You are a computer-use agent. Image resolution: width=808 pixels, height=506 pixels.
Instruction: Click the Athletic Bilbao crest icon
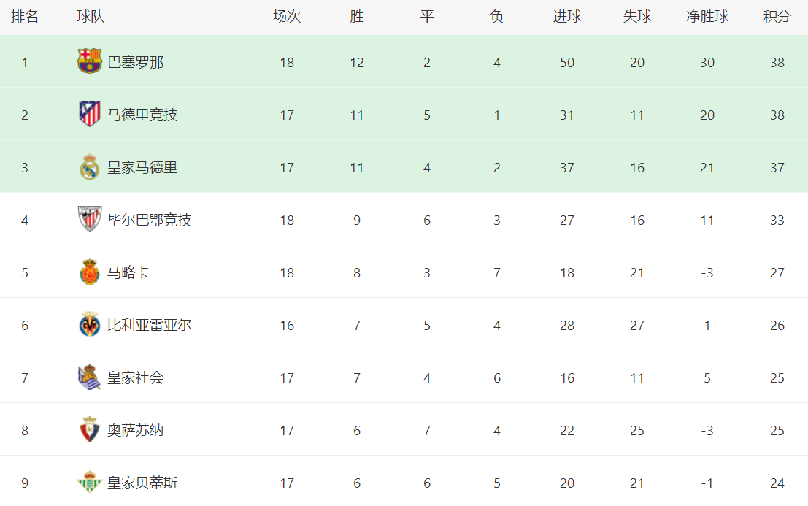click(90, 219)
